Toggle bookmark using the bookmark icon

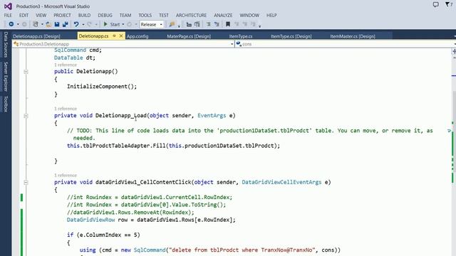[x=228, y=24]
